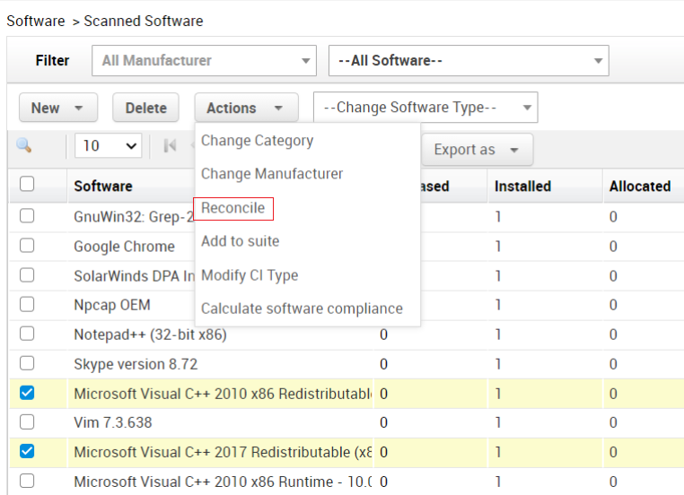The width and height of the screenshot is (684, 495).
Task: Check the Npcap OEM row checkbox
Action: [x=27, y=304]
